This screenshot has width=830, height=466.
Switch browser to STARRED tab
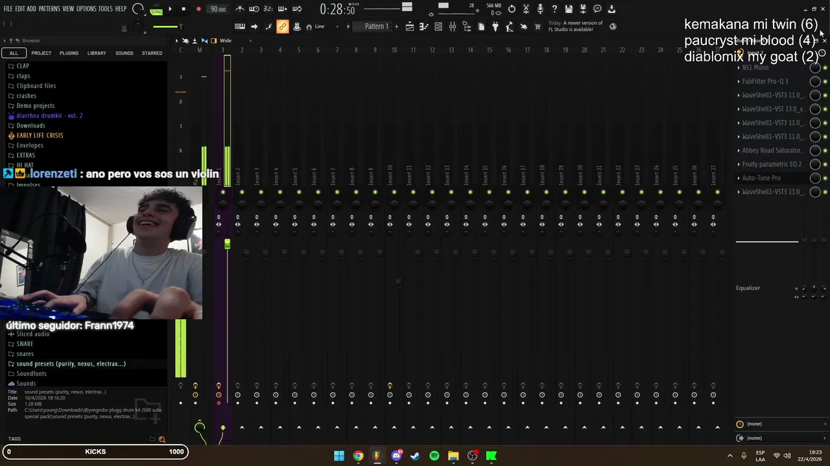[x=152, y=53]
